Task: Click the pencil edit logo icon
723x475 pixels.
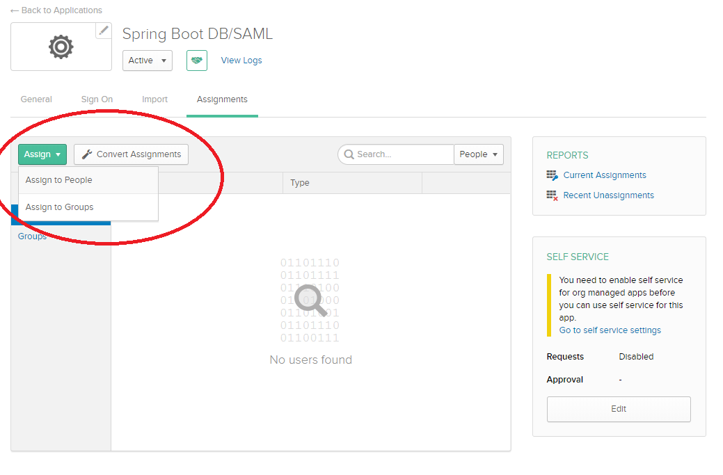Action: point(104,31)
